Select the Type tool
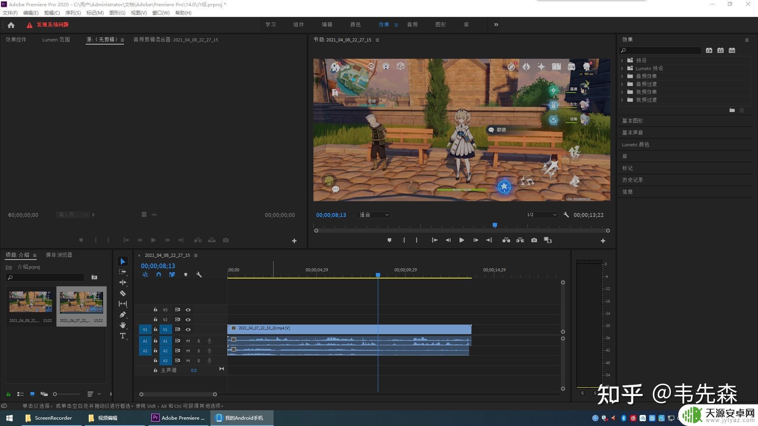The image size is (758, 426). click(122, 336)
